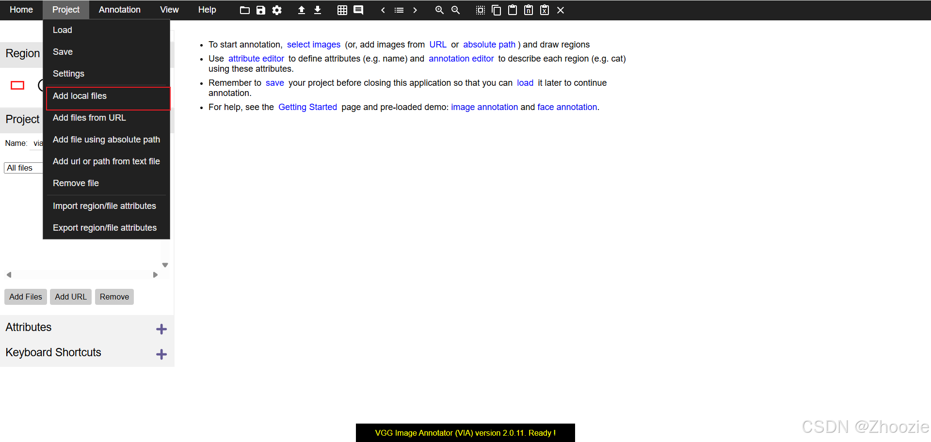Open the View menu
Image resolution: width=931 pixels, height=442 pixels.
(x=169, y=10)
